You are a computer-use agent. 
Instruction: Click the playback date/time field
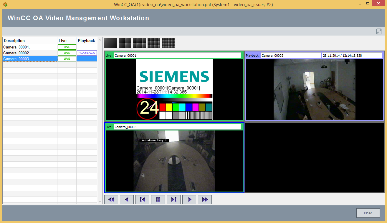click(352, 55)
